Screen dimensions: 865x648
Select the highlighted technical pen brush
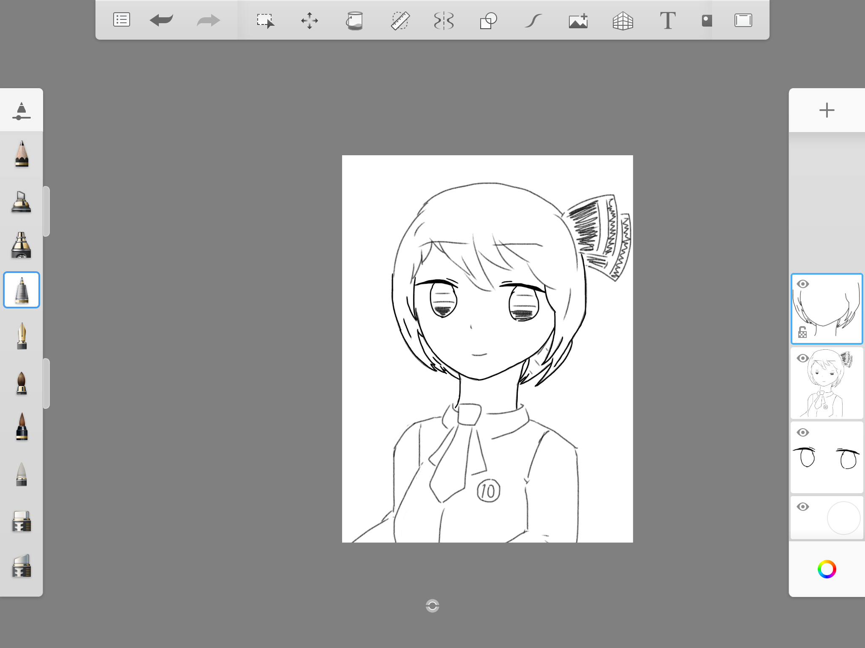tap(22, 290)
